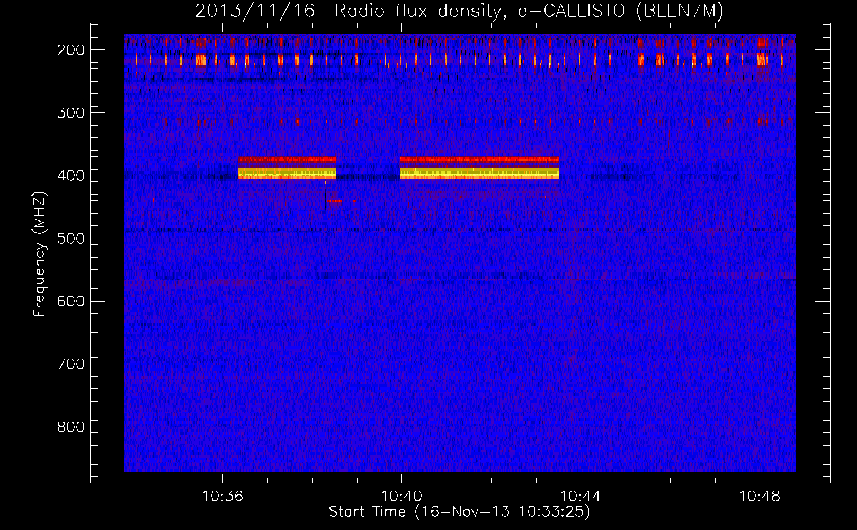The height and width of the screenshot is (530, 857).
Task: Click the red band above the first yellow band
Action: point(287,159)
